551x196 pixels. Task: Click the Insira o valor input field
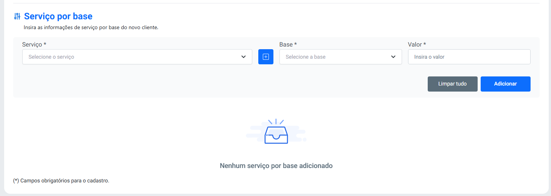469,57
